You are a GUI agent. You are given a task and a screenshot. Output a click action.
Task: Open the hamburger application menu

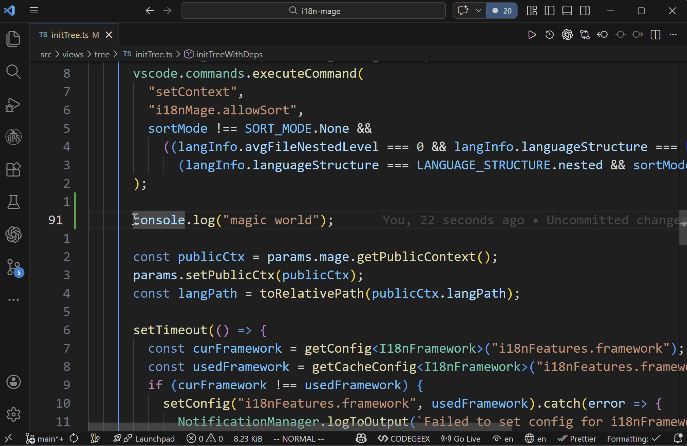coord(34,10)
